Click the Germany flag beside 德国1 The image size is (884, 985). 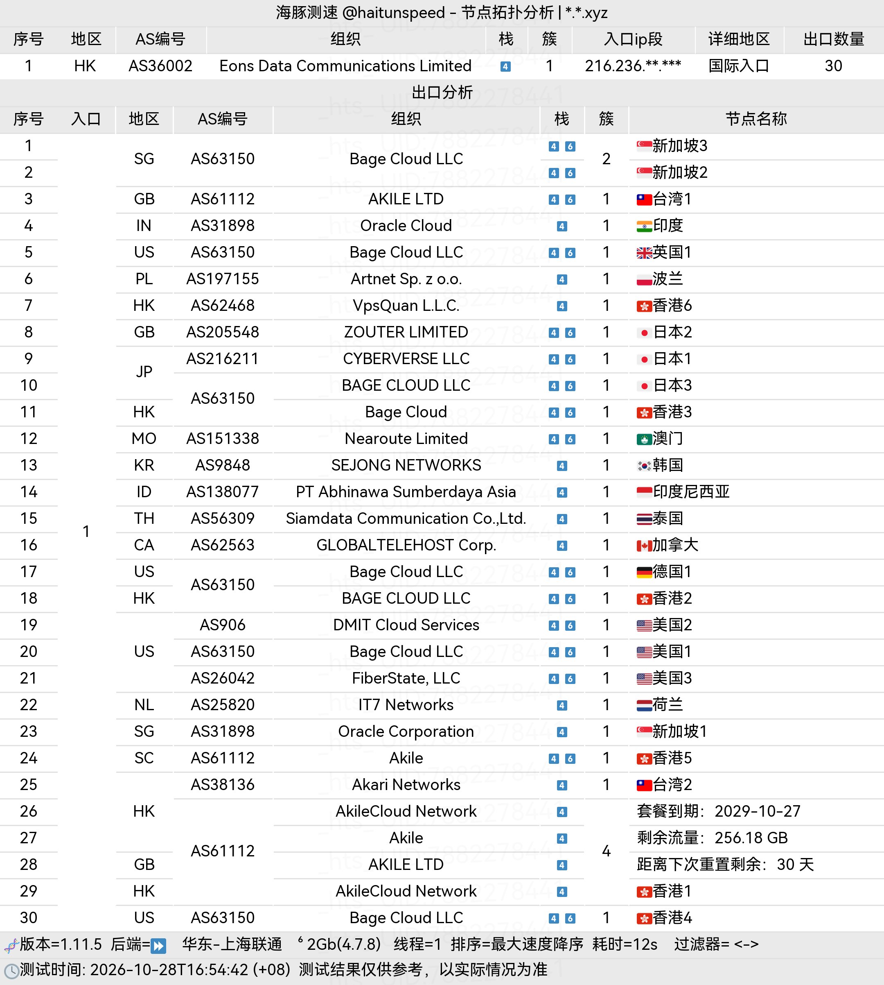click(644, 572)
